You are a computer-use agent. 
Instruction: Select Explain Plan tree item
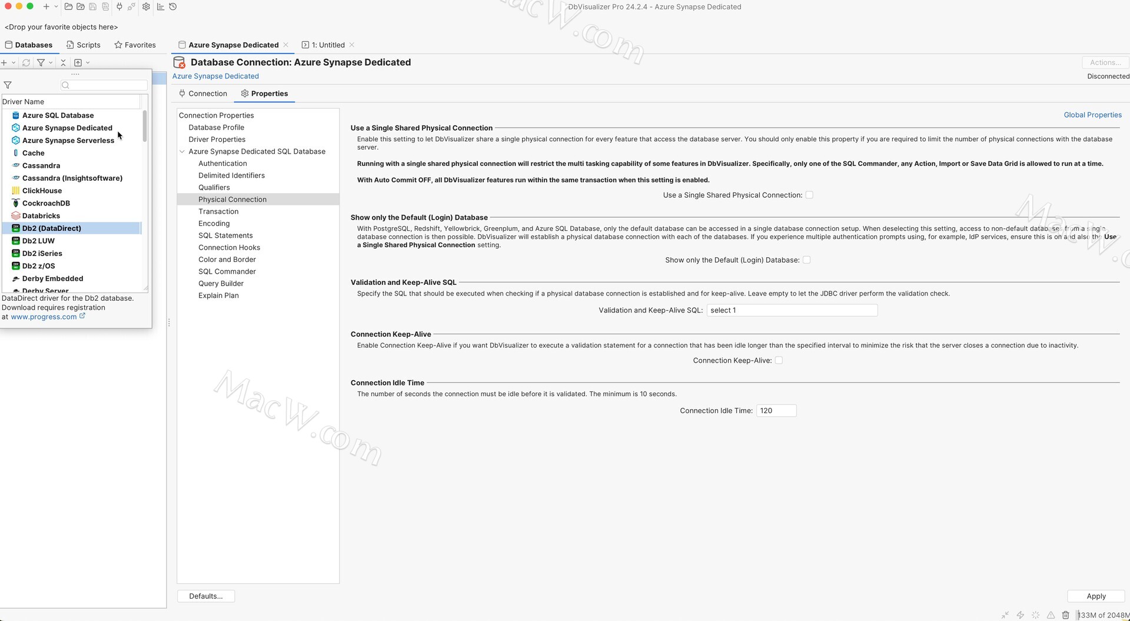point(218,295)
